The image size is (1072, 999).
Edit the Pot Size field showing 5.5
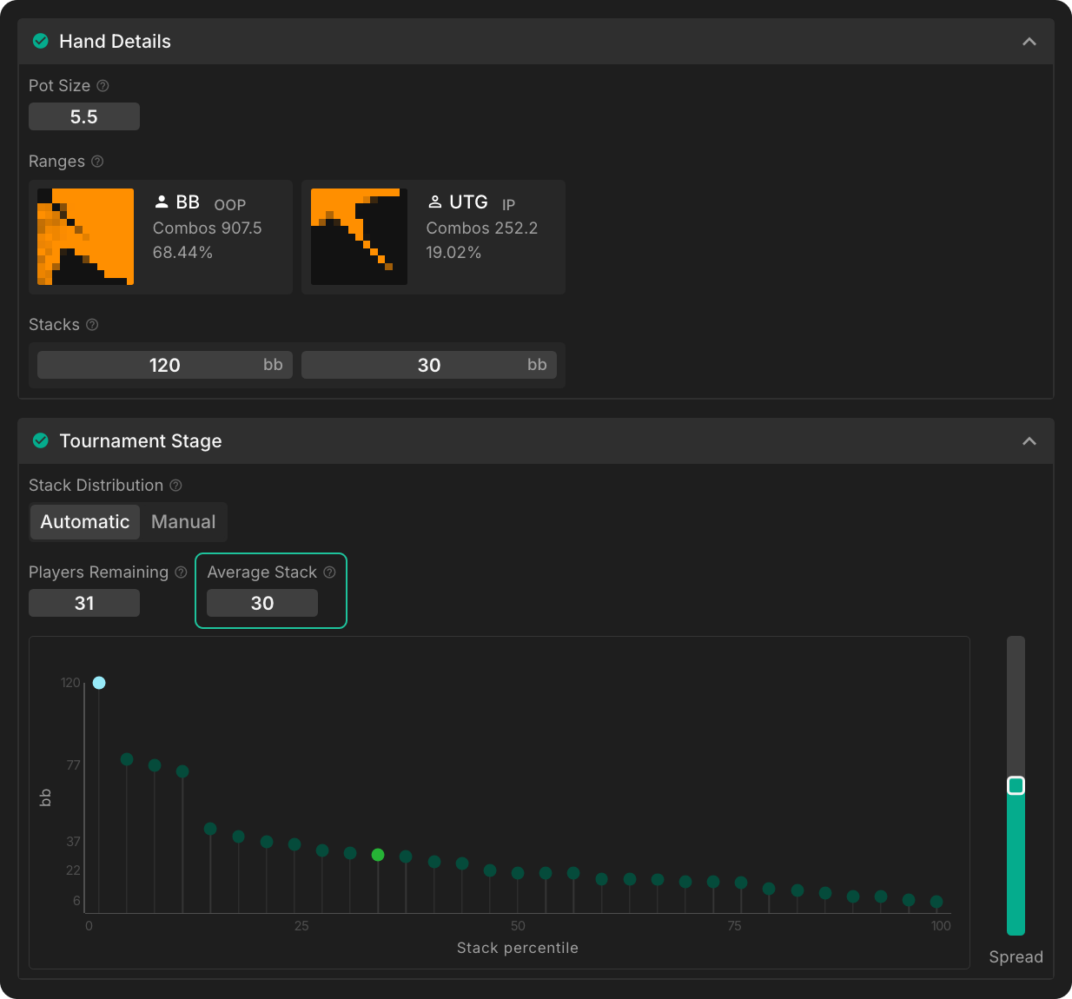click(x=84, y=116)
